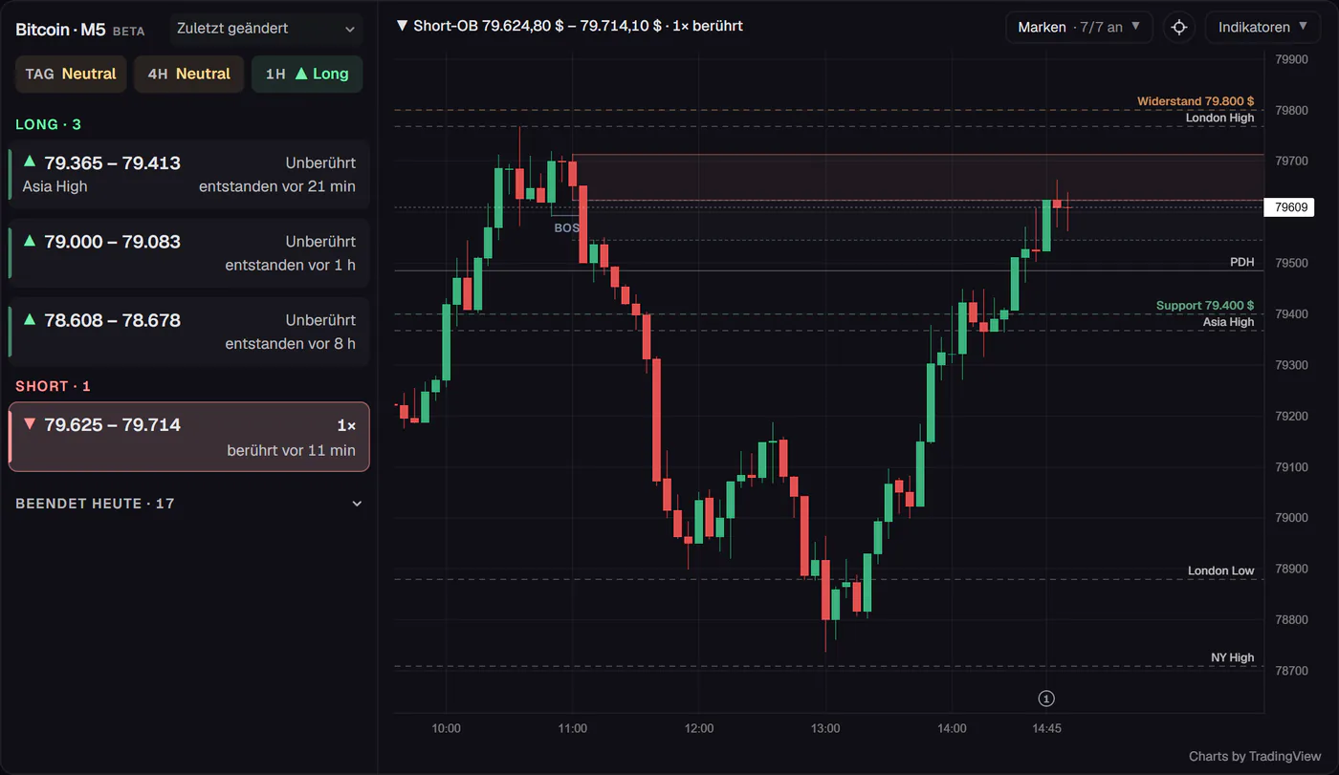Click 'entstanden vor 21 min' status text
The height and width of the screenshot is (775, 1339).
(x=277, y=186)
